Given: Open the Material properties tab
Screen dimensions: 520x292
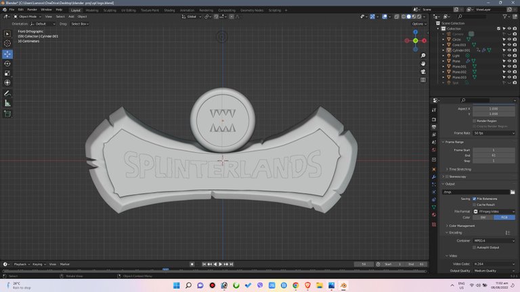Looking at the screenshot, I should point(434,215).
